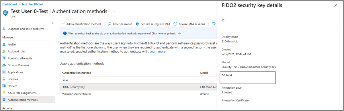Collapse the left navigation menu chevron
The height and width of the screenshot is (111, 344).
[x=52, y=23]
